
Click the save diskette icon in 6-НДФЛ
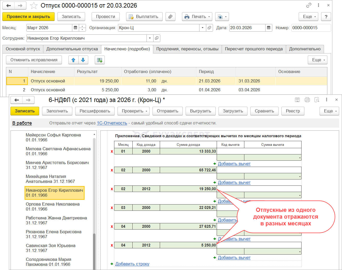coord(297,100)
